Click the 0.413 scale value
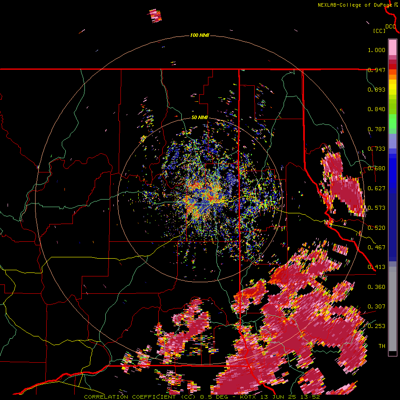Screen dimensions: 400x400 (x=376, y=267)
